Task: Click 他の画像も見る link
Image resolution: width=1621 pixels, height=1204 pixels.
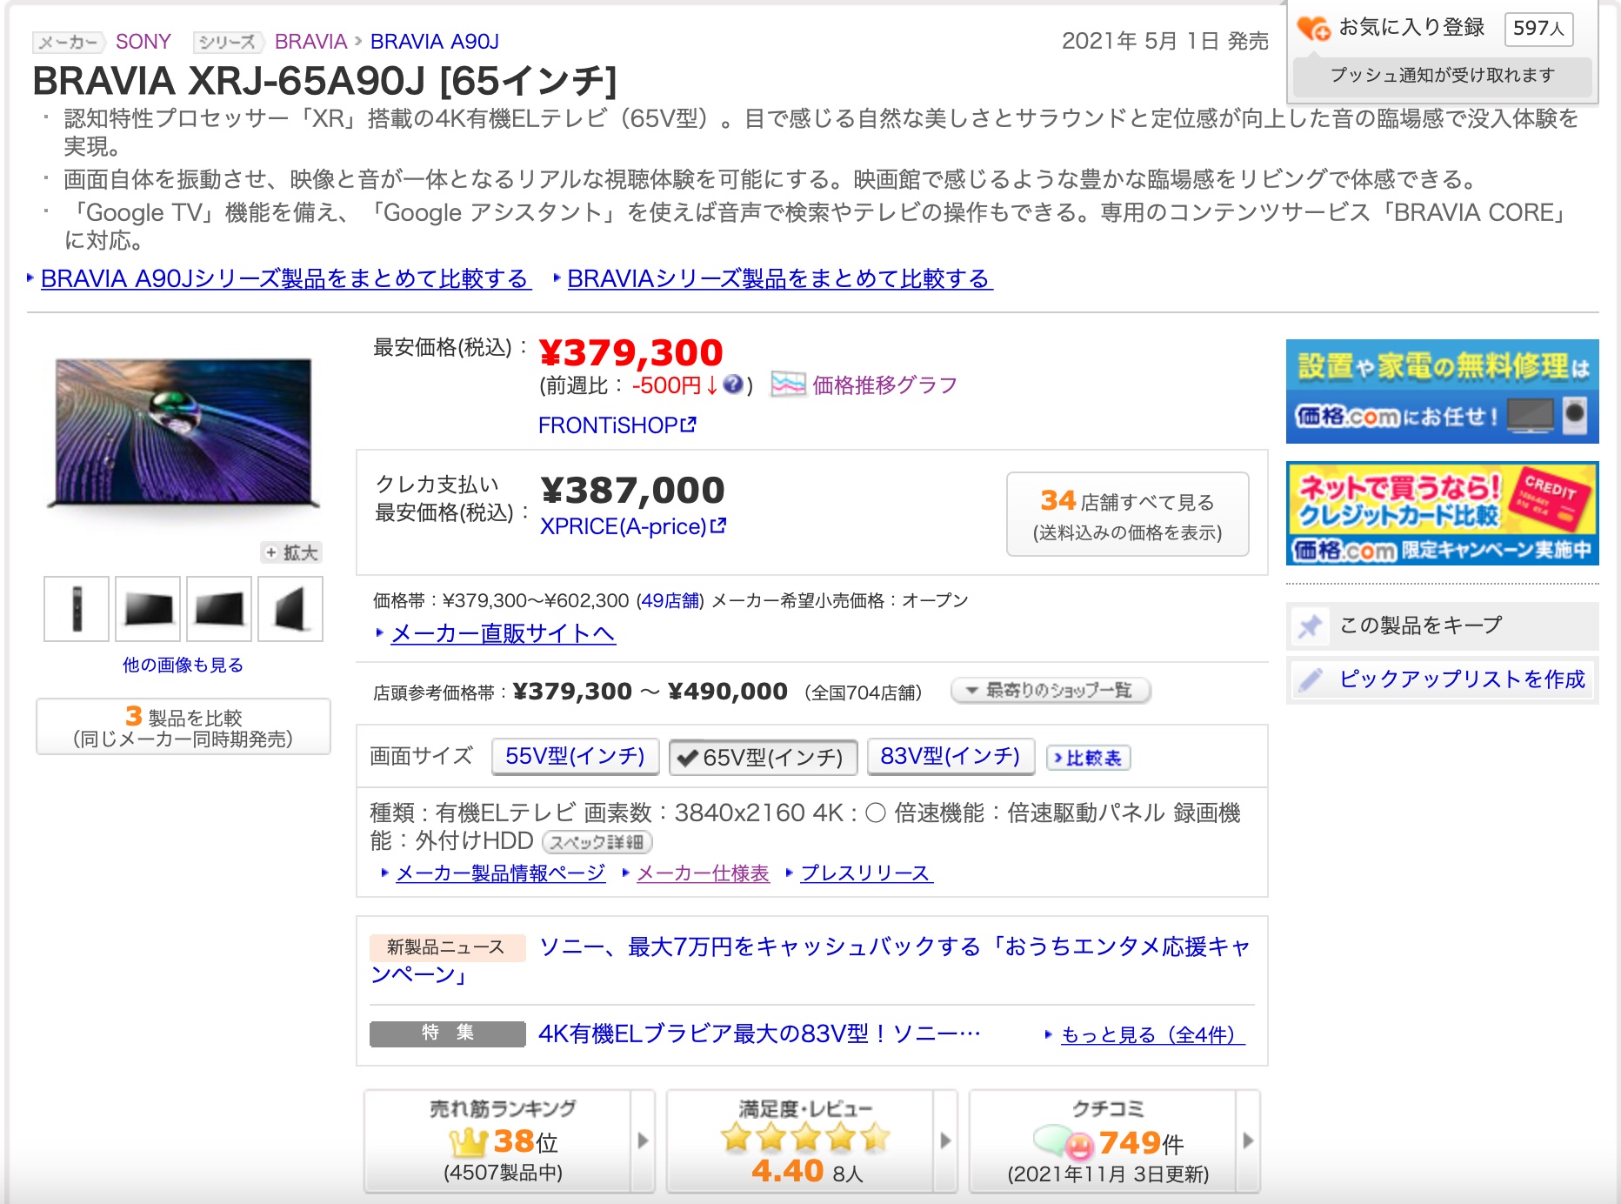Action: click(x=183, y=665)
